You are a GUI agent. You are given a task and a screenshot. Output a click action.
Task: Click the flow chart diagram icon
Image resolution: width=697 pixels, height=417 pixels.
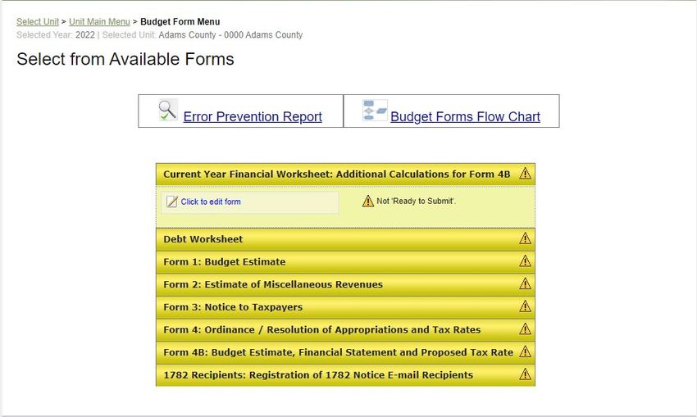375,110
